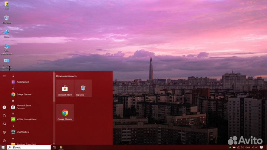
Task: Select the Панель управления desktop icon
Action: (6, 64)
